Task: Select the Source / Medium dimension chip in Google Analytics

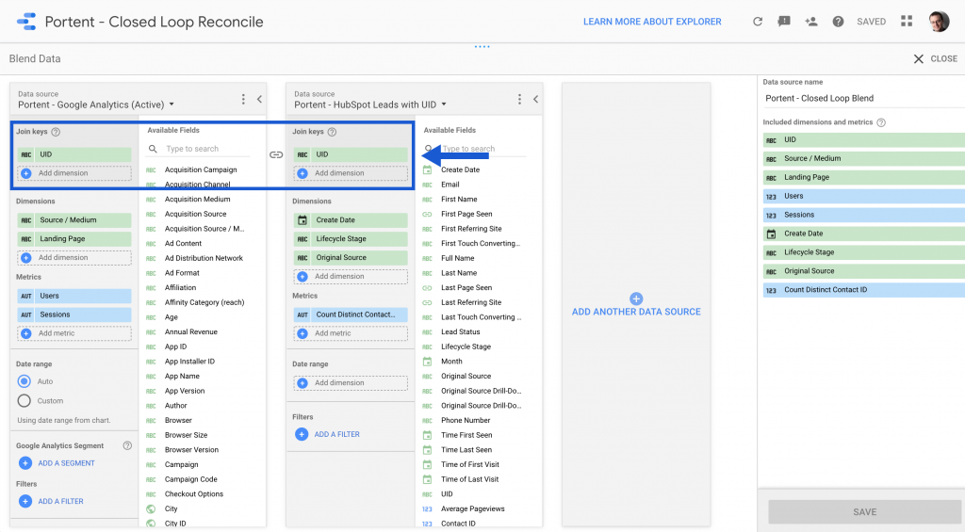Action: coord(74,220)
